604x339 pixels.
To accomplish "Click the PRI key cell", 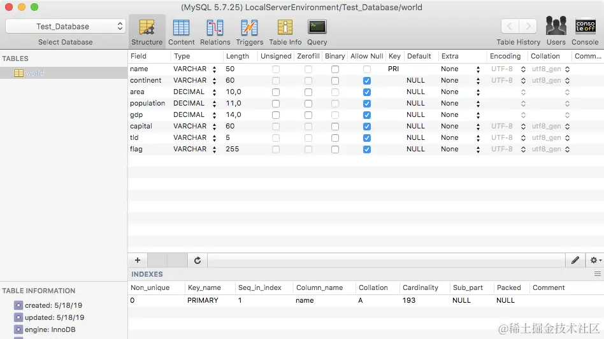I will click(x=393, y=69).
